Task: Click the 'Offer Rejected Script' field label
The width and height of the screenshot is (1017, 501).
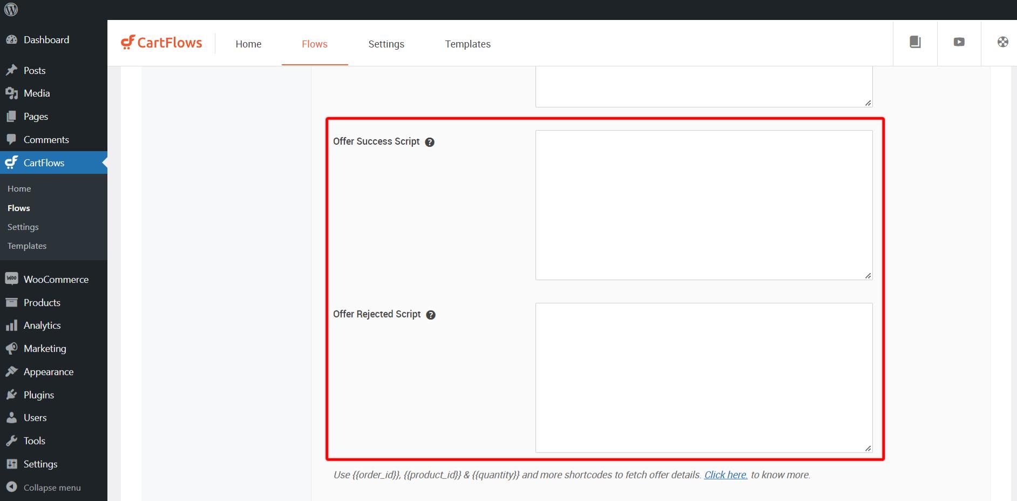Action: click(377, 314)
